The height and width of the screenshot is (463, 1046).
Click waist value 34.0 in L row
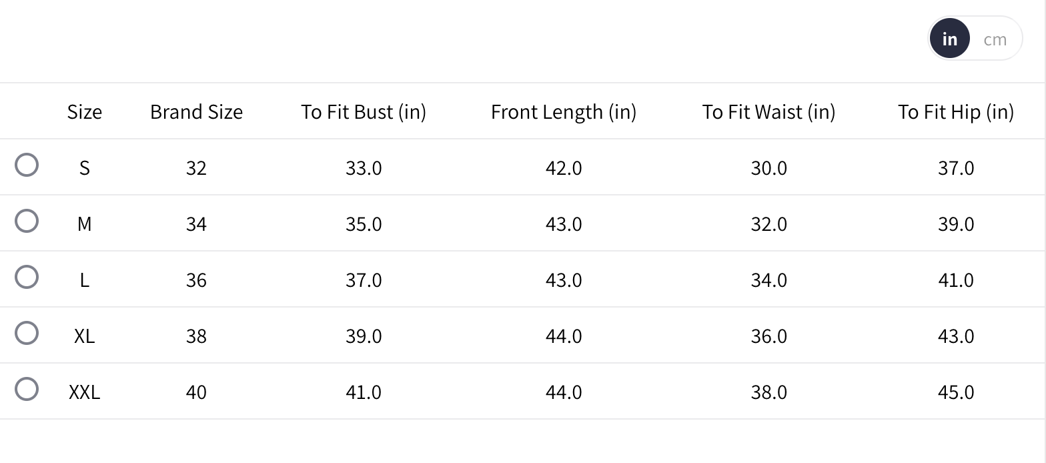[x=768, y=280]
